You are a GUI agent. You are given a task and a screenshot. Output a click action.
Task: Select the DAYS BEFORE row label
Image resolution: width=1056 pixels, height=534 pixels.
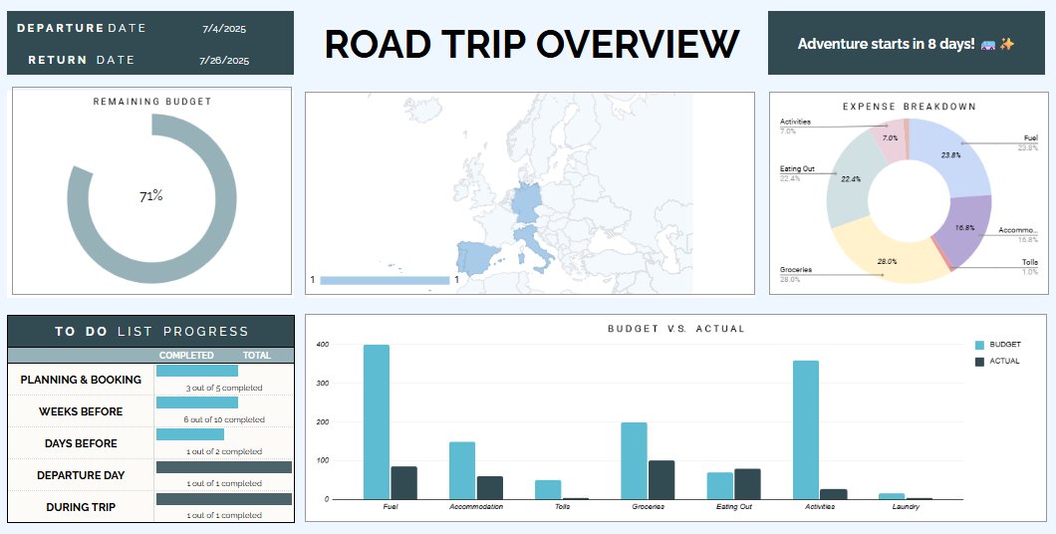(x=81, y=443)
